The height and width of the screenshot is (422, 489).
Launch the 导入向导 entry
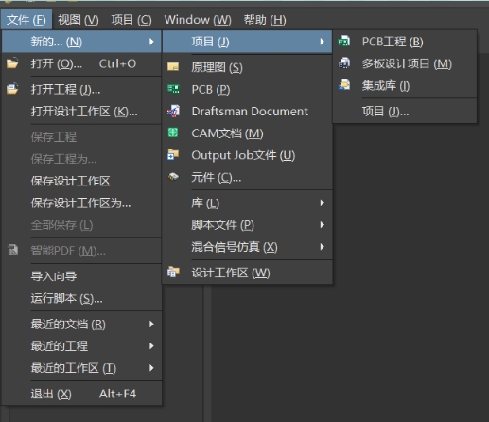point(81,276)
